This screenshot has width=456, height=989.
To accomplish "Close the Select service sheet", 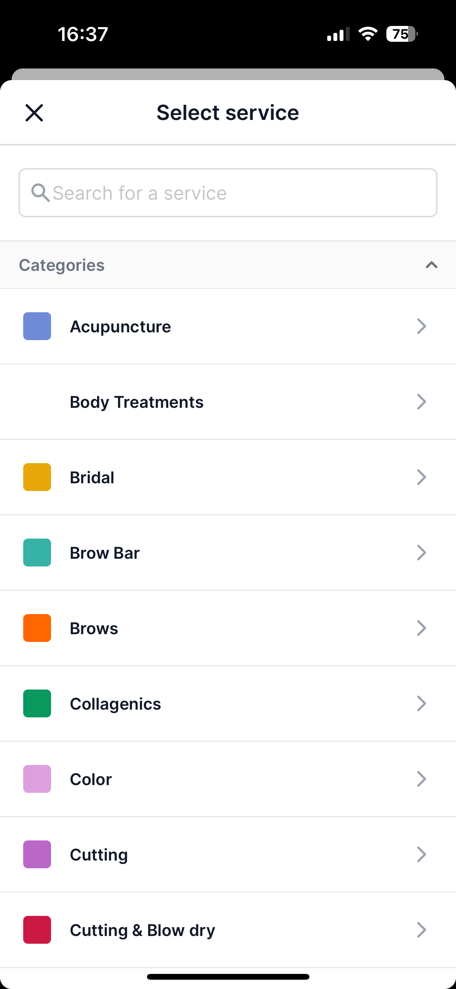I will [34, 113].
